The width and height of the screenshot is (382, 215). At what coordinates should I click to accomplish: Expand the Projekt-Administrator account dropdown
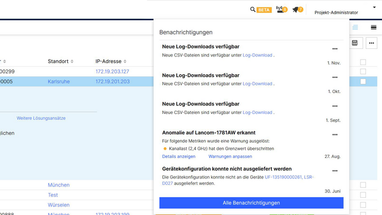(x=374, y=8)
